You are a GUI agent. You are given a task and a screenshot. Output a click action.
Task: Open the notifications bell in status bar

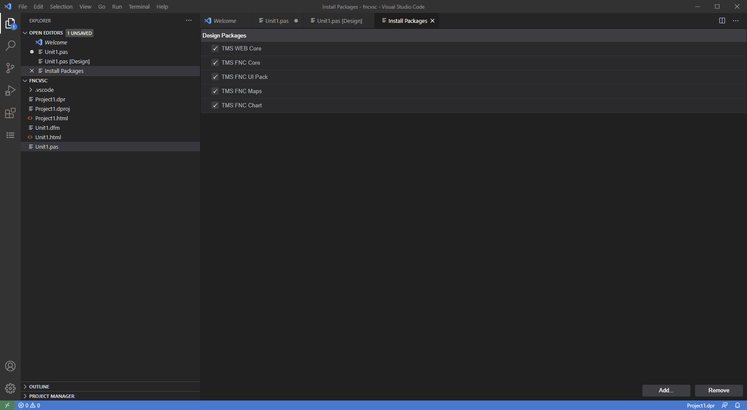[738, 405]
